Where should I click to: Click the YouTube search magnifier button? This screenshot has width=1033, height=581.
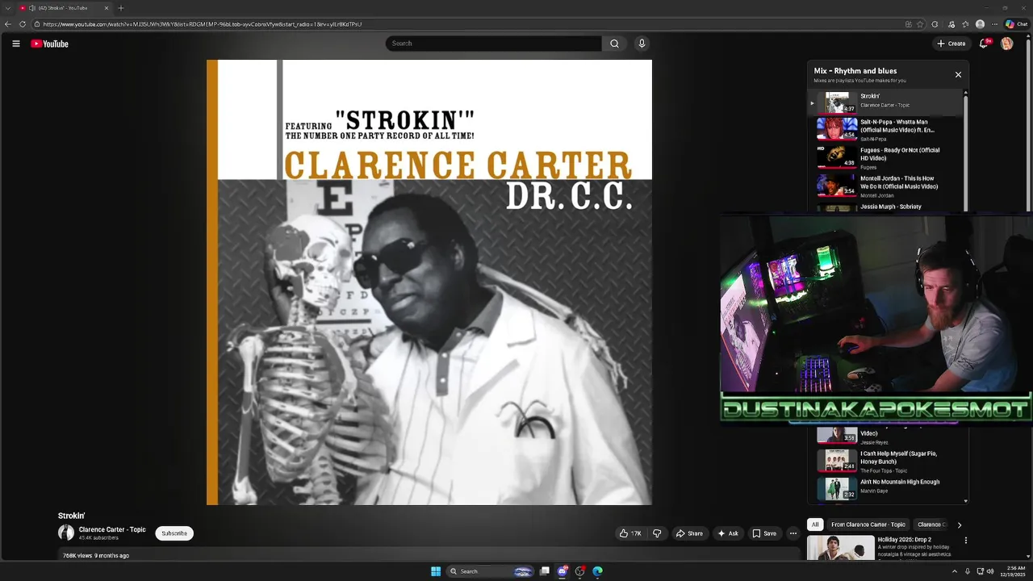click(614, 44)
